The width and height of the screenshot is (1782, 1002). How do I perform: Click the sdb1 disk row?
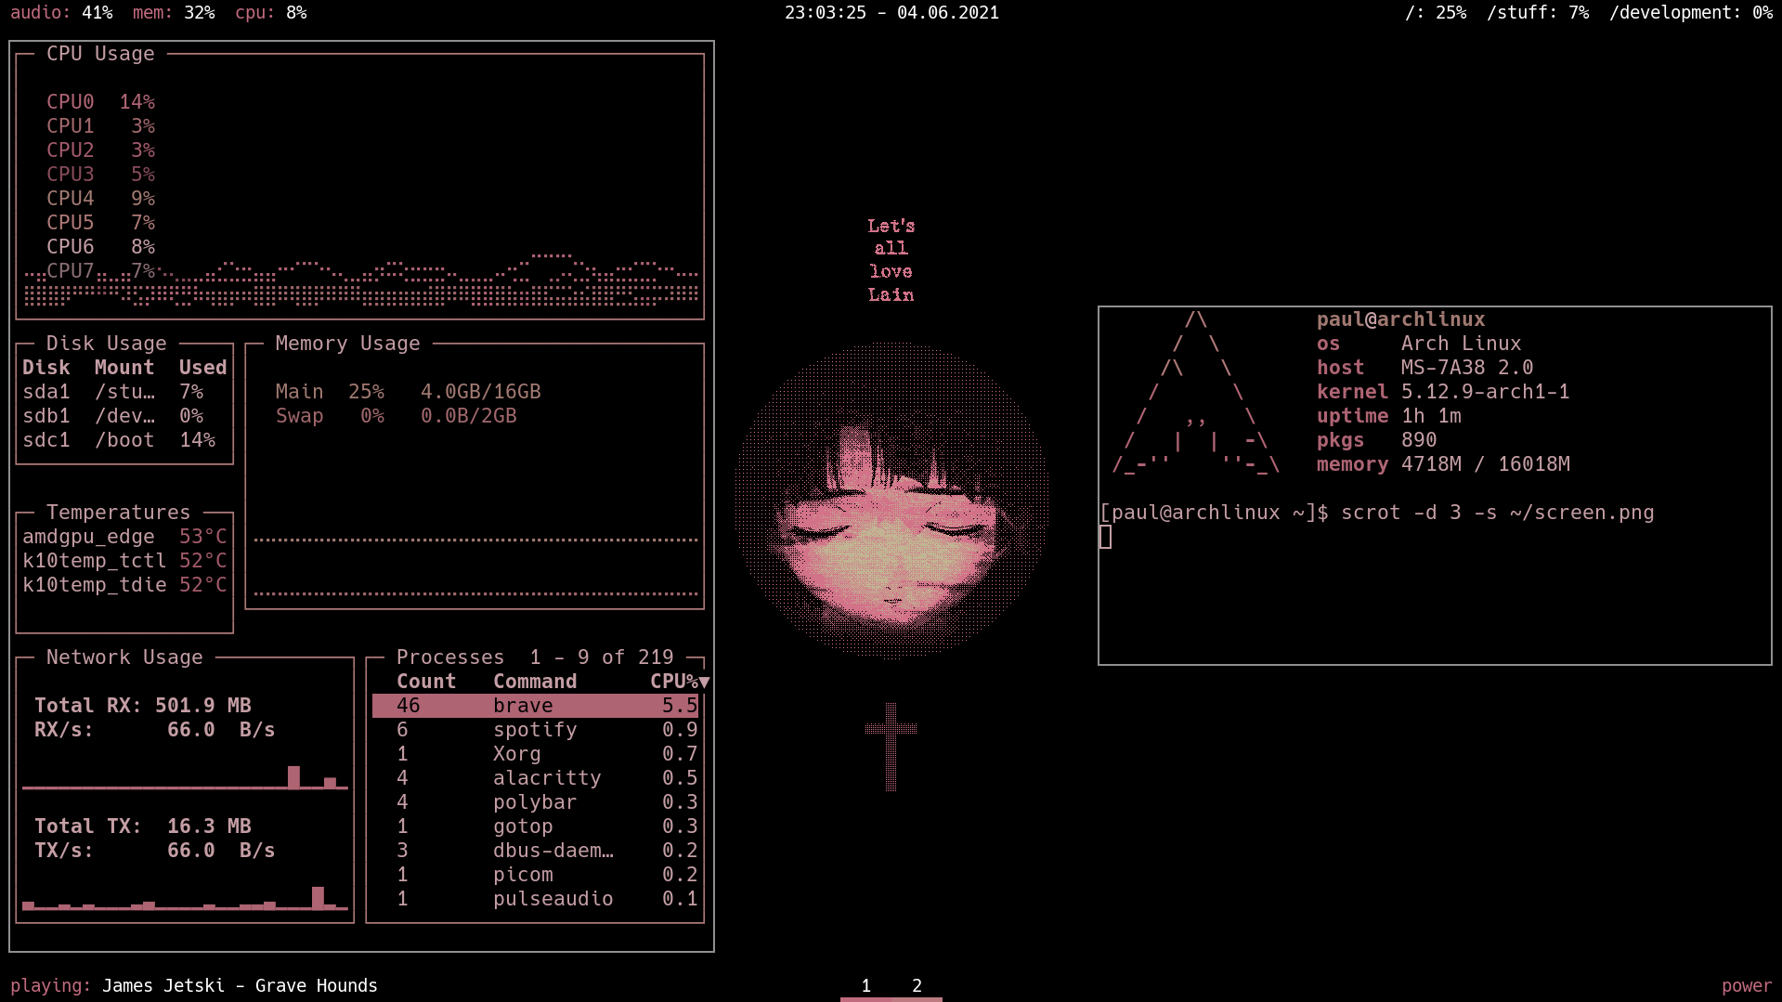(124, 416)
